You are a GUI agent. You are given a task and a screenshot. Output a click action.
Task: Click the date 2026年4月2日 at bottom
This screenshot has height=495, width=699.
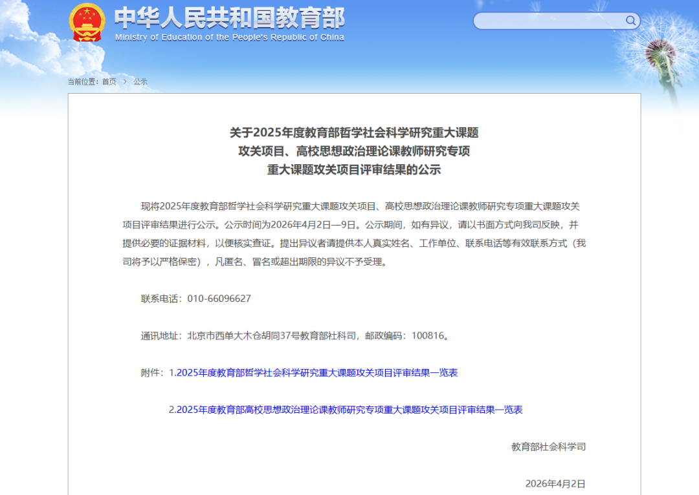[555, 483]
